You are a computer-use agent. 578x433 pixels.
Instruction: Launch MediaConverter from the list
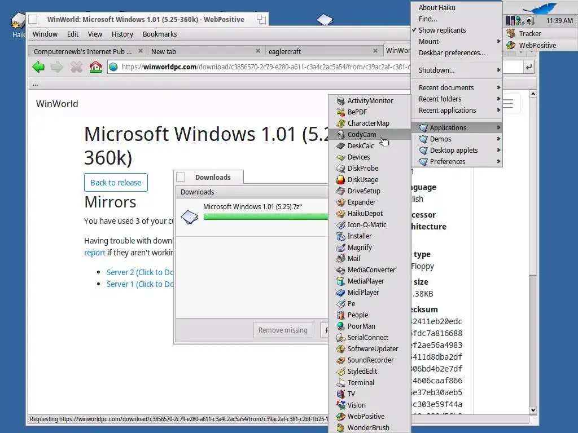click(369, 270)
